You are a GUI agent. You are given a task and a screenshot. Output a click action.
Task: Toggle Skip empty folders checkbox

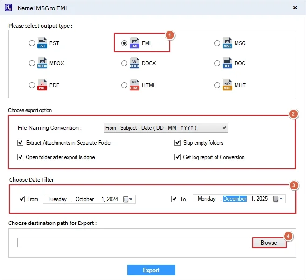[x=177, y=143]
